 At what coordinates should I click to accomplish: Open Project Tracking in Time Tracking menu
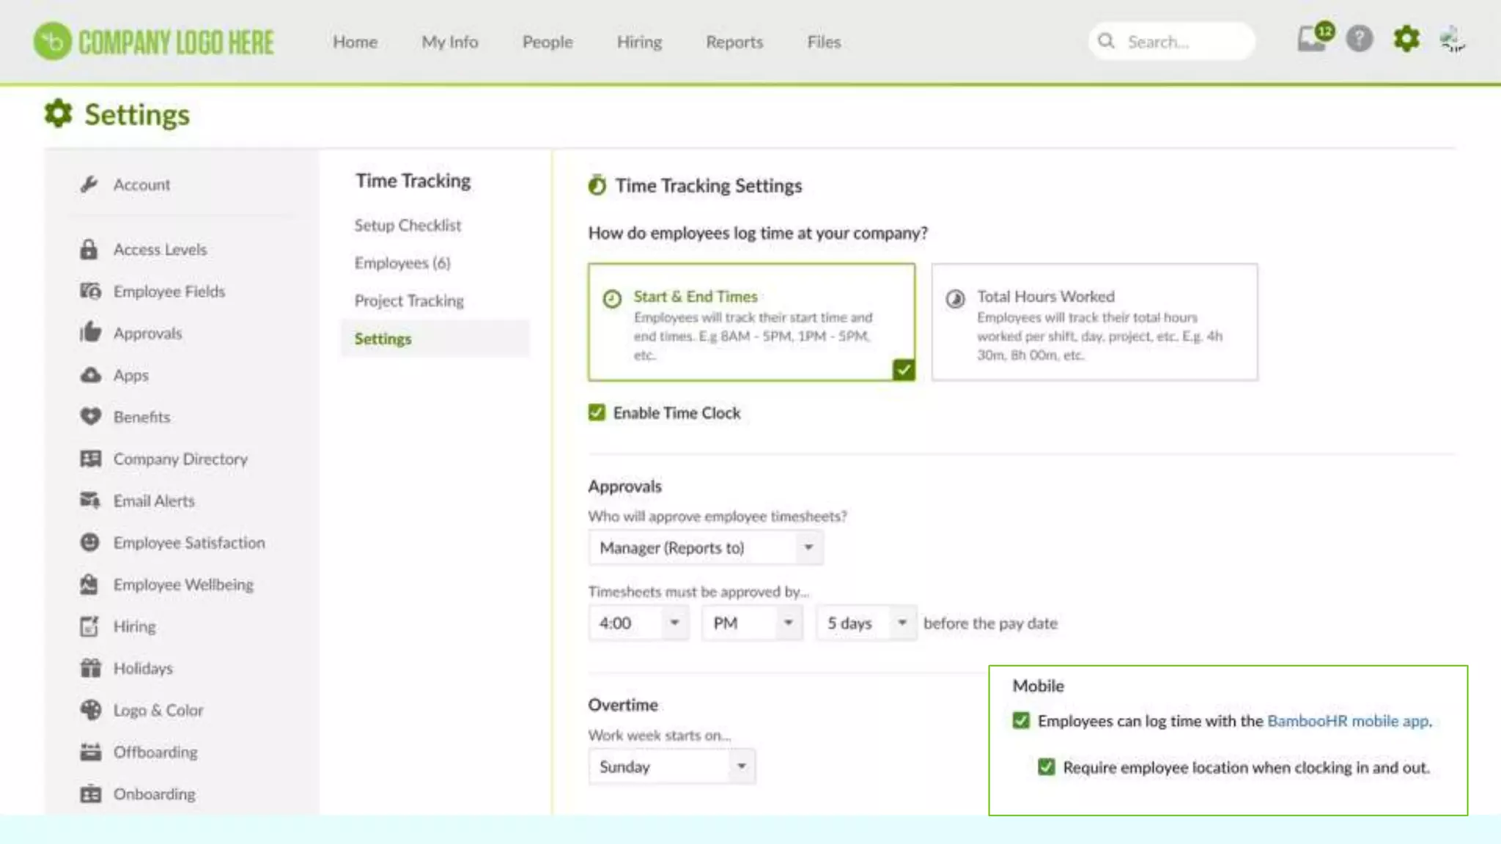coord(409,301)
